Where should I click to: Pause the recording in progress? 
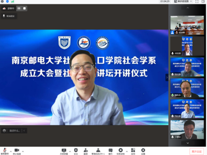pos(19,8)
